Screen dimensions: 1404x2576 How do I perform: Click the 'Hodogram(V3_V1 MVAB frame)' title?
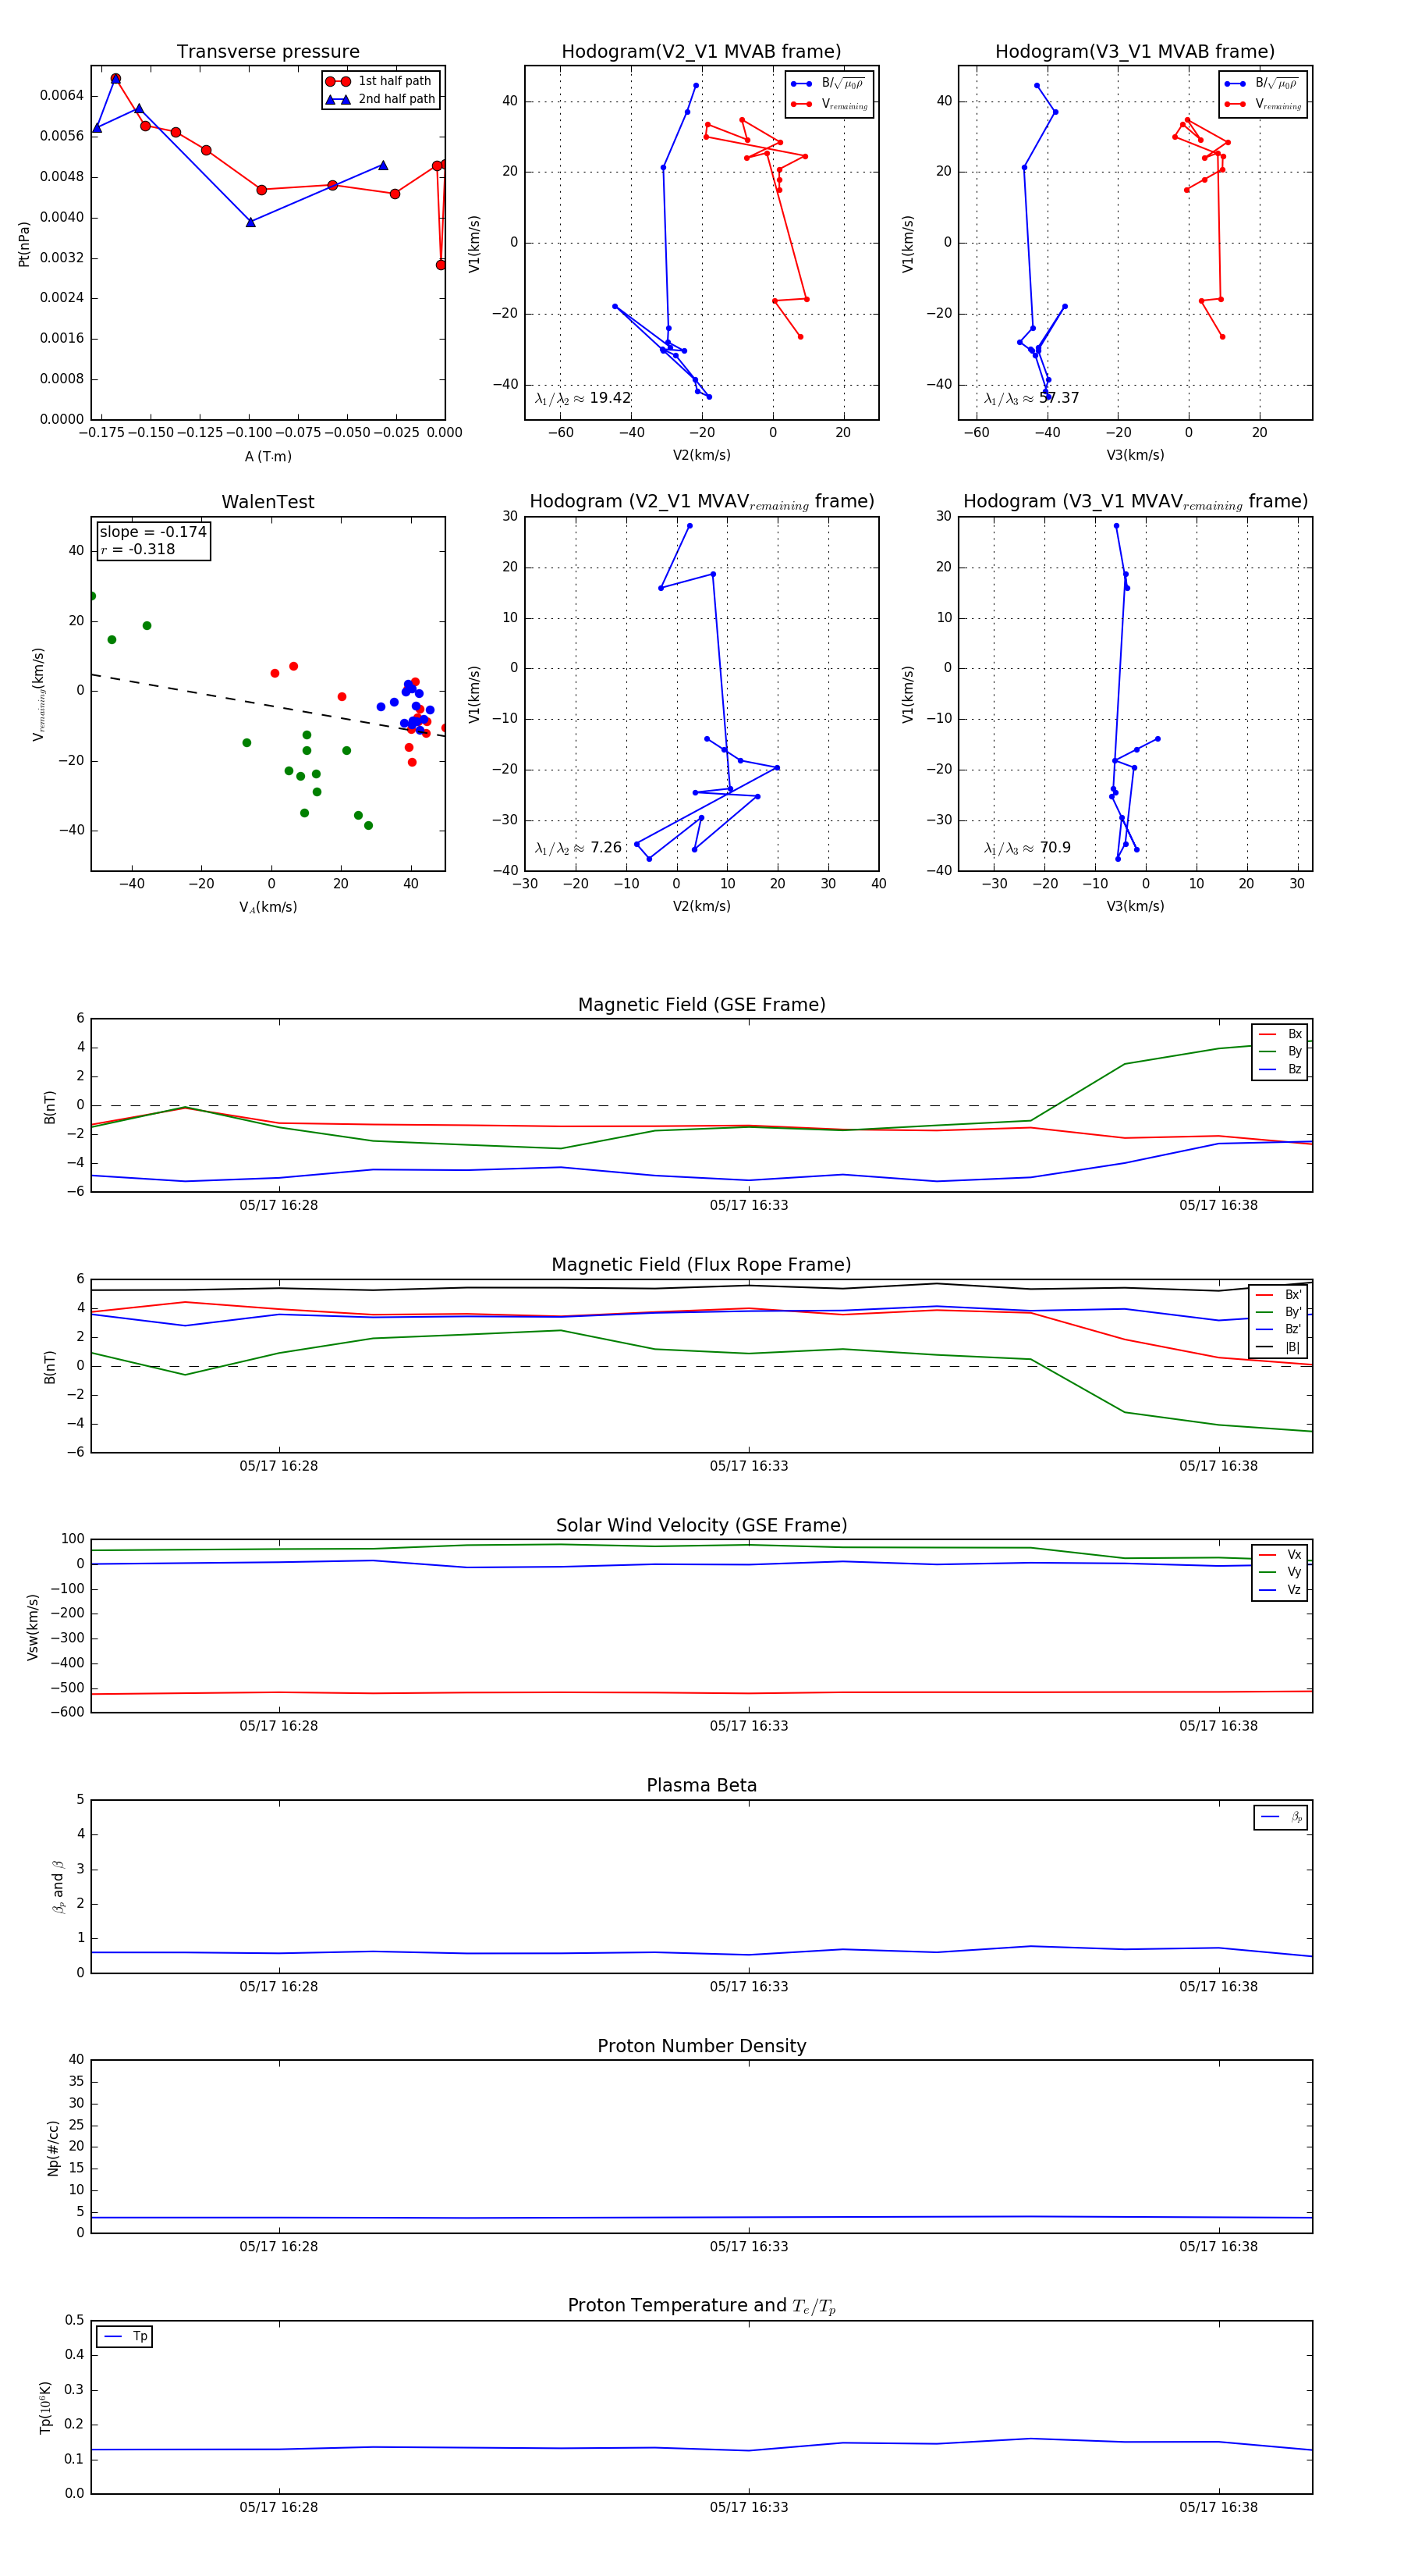[1135, 52]
